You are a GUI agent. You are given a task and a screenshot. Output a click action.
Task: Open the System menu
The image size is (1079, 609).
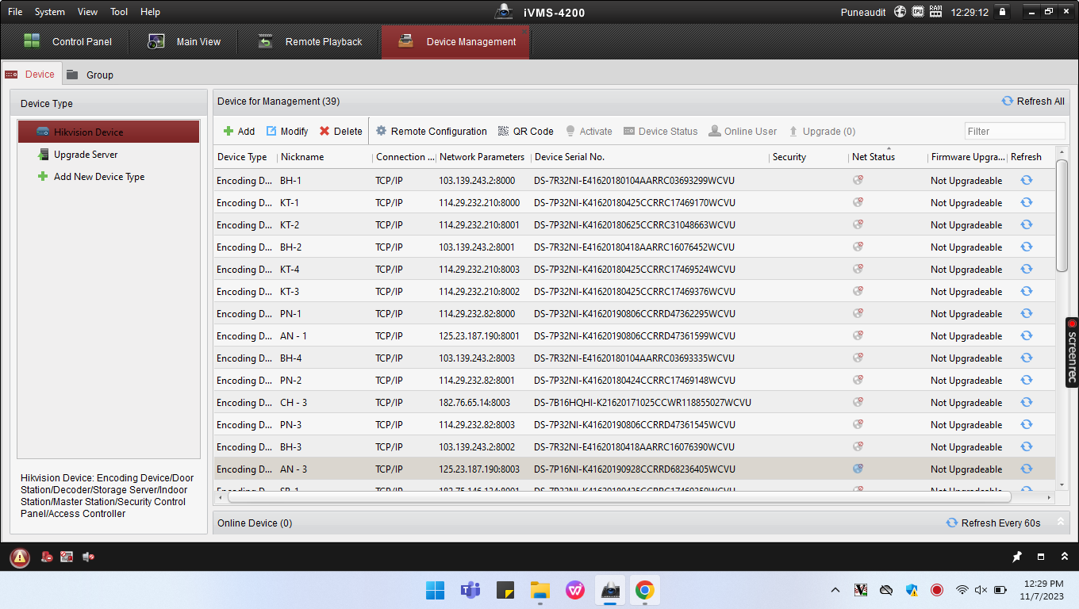coord(50,12)
